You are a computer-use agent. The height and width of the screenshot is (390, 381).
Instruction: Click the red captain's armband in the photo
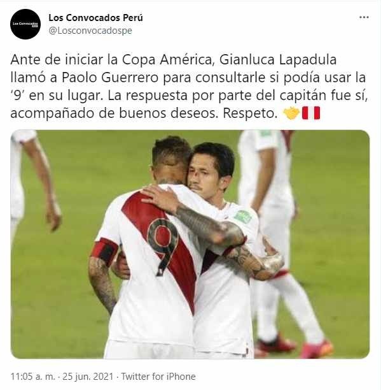click(104, 251)
